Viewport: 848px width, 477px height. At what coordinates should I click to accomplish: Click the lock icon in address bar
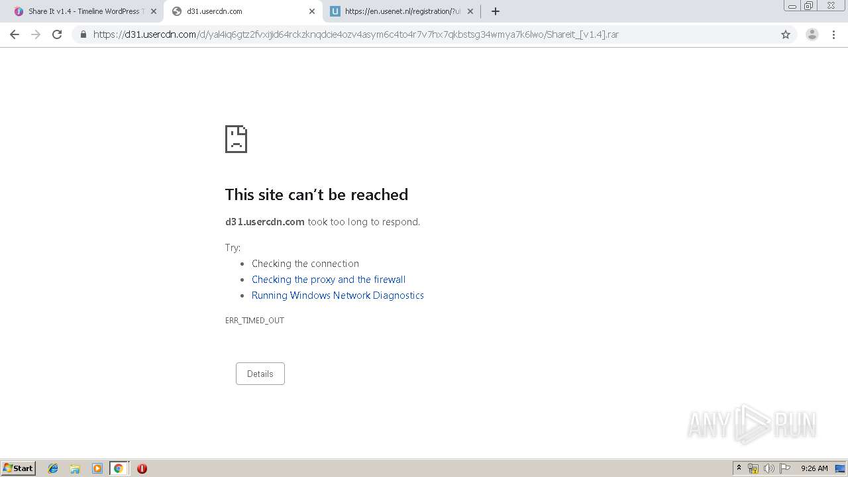[83, 34]
